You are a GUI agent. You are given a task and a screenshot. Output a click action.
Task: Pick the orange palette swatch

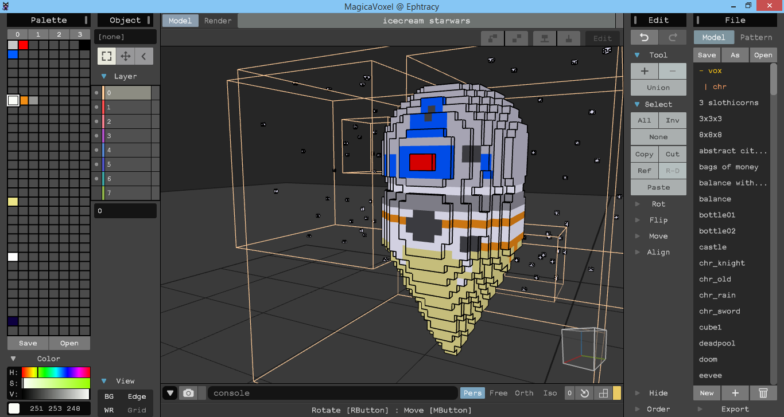tap(24, 100)
